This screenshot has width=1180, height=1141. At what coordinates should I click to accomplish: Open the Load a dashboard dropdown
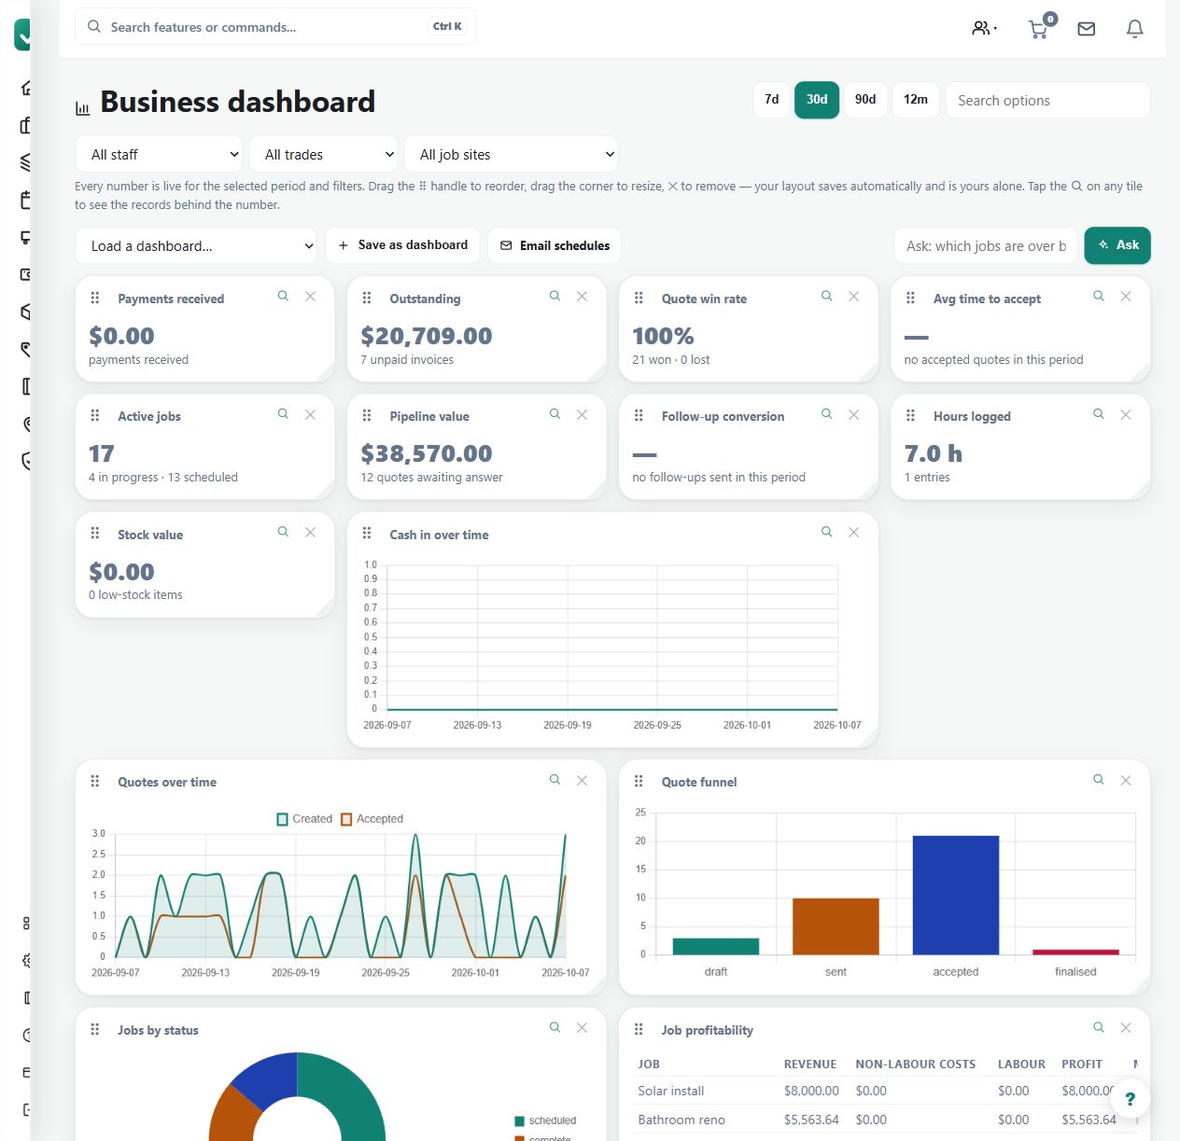click(197, 246)
